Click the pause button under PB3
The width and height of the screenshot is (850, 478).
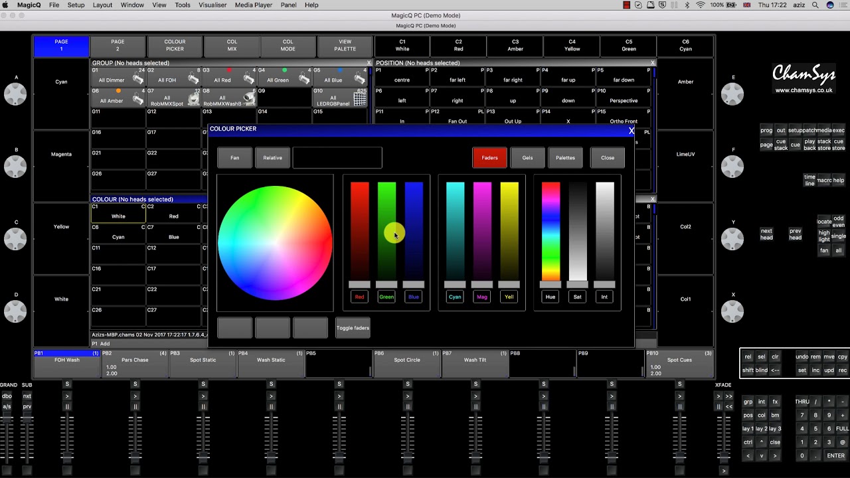pos(203,406)
